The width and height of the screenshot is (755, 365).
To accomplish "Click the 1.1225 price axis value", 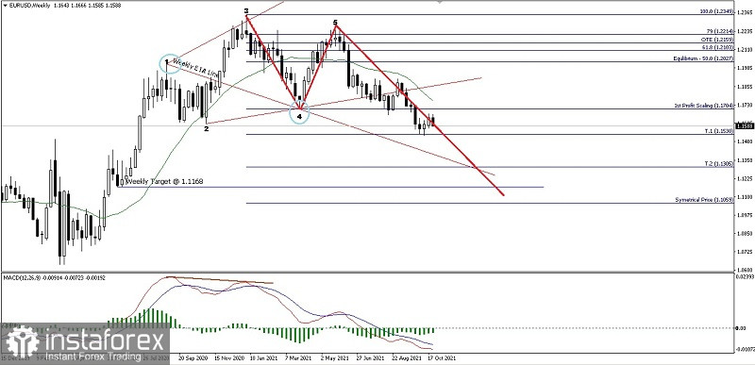I will [x=744, y=178].
